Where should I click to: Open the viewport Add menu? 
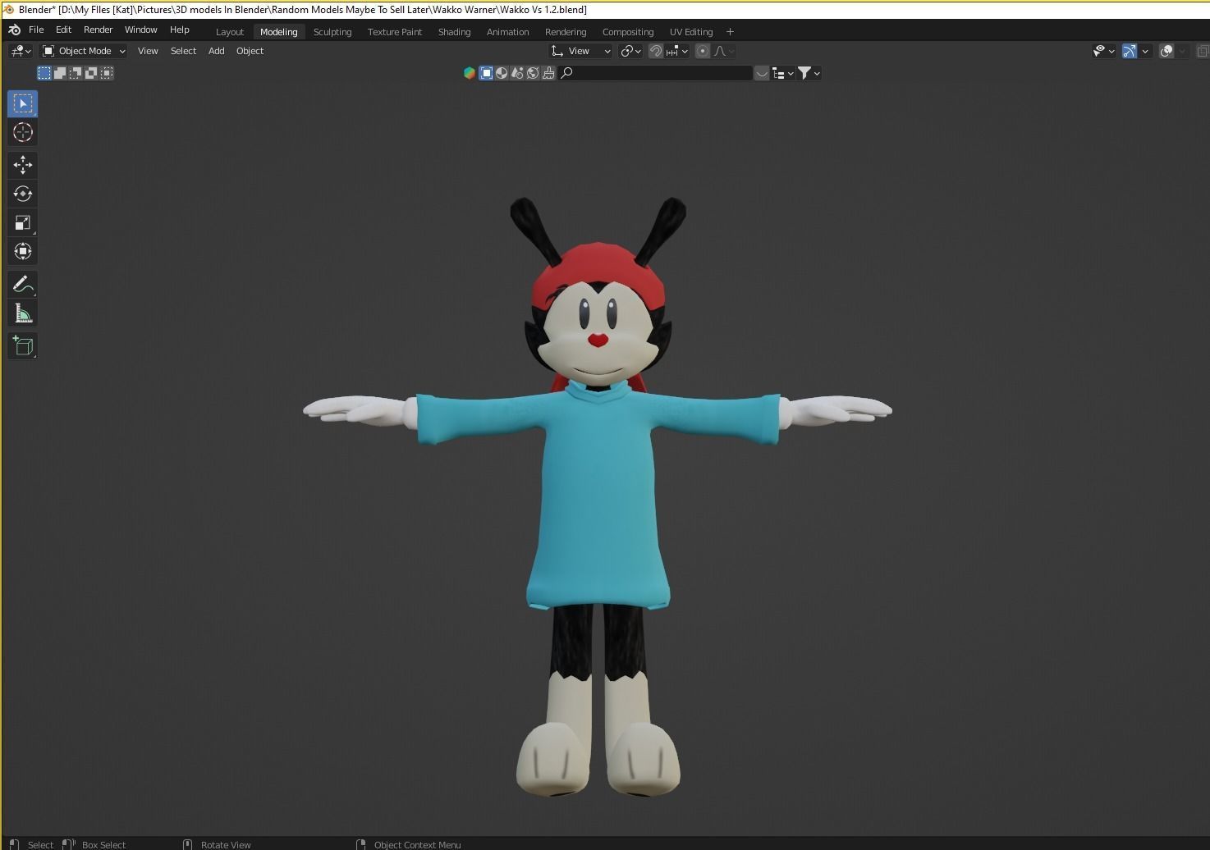click(x=216, y=51)
